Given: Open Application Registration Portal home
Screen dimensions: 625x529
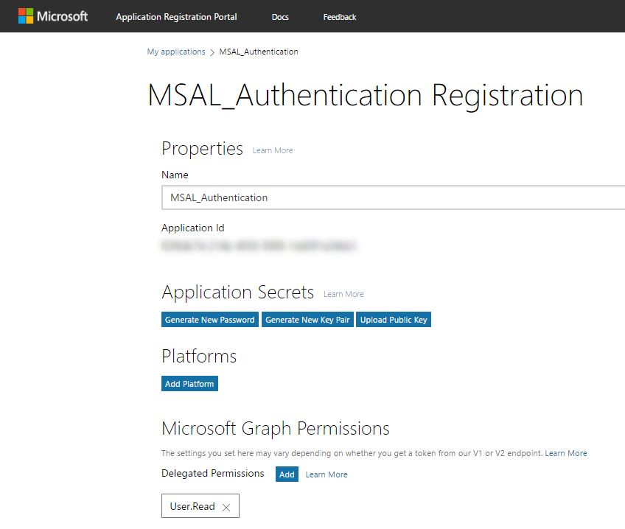Looking at the screenshot, I should (176, 17).
